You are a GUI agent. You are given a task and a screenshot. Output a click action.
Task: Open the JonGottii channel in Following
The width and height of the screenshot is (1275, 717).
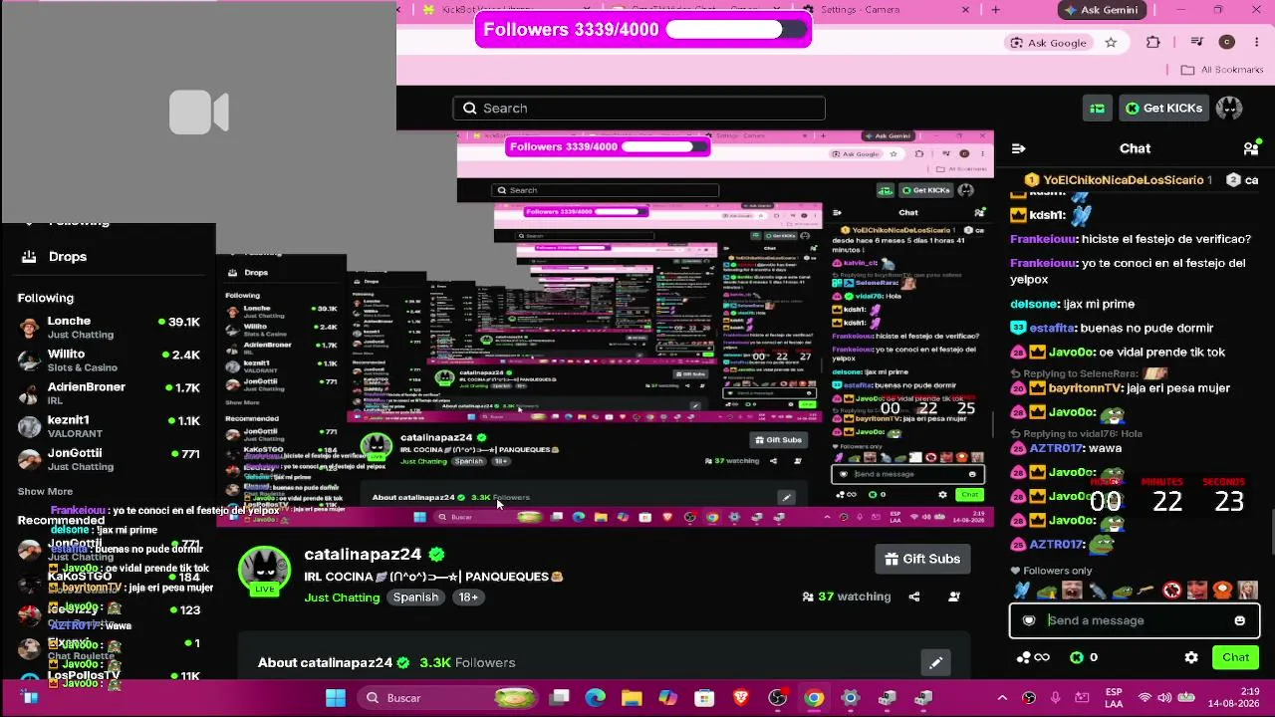110,459
